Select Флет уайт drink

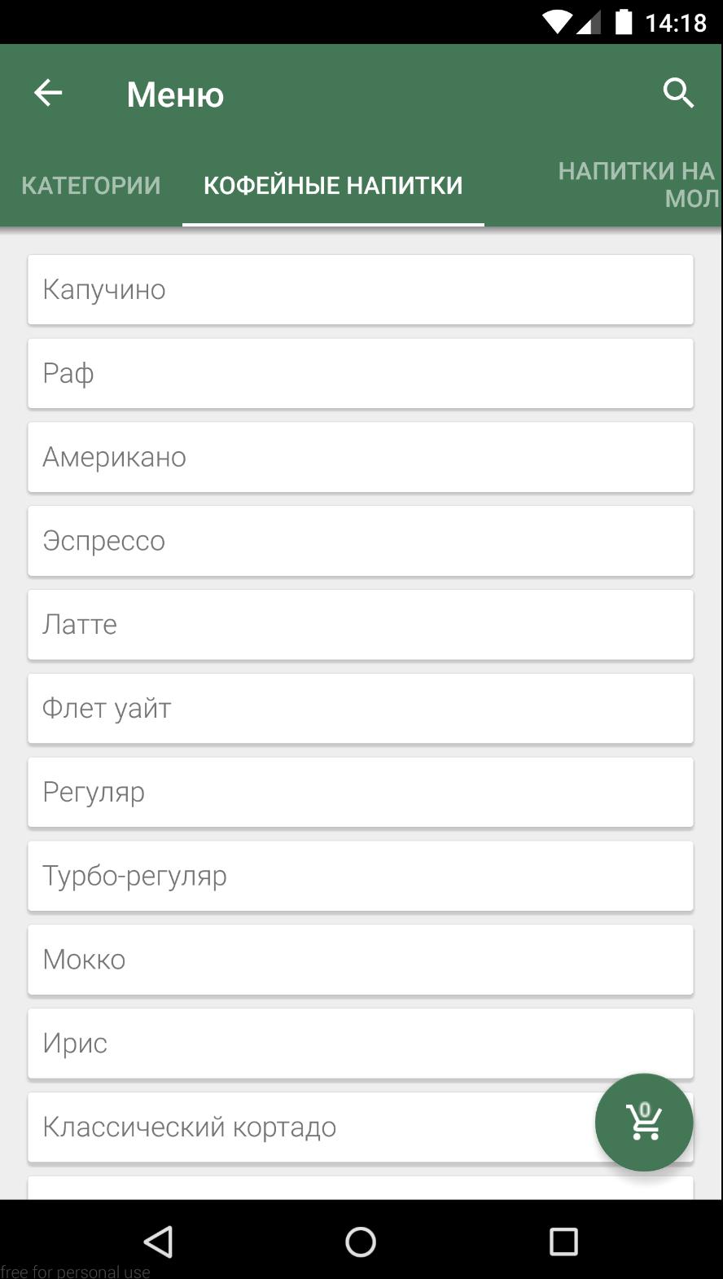pos(360,709)
